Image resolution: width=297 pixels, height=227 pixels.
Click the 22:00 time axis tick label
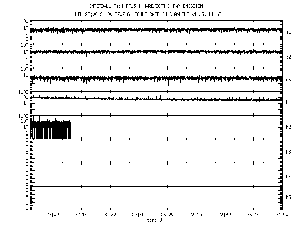pyautogui.click(x=53, y=215)
